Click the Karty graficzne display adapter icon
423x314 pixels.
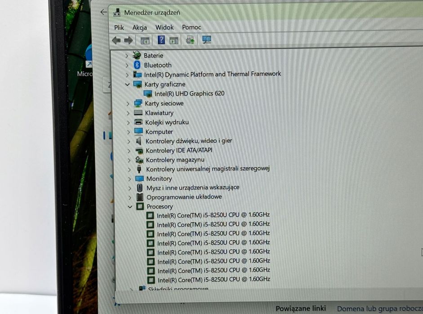(x=138, y=84)
